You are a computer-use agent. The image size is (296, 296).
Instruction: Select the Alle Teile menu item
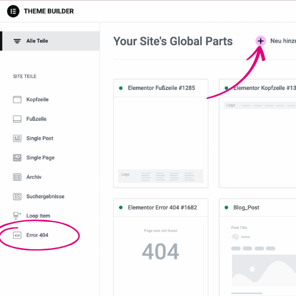(x=50, y=41)
